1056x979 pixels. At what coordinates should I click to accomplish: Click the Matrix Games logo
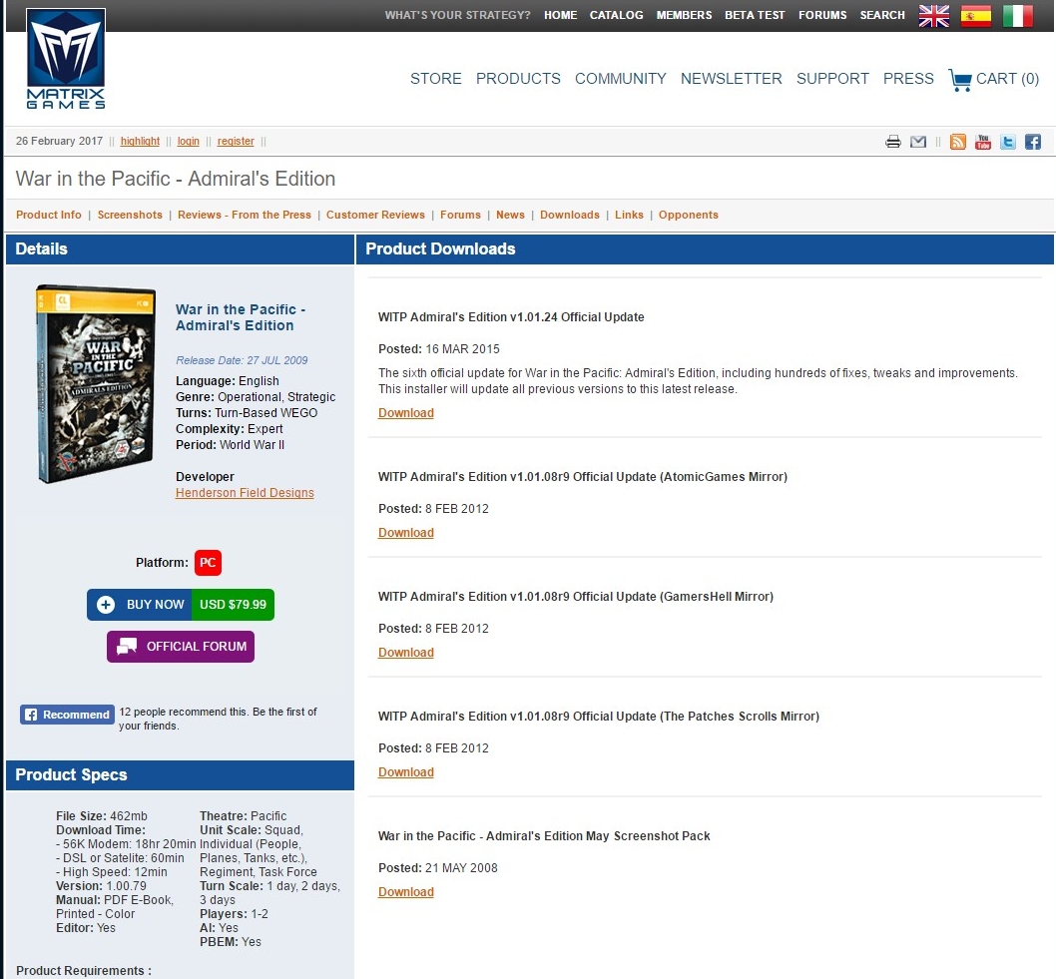click(x=65, y=59)
